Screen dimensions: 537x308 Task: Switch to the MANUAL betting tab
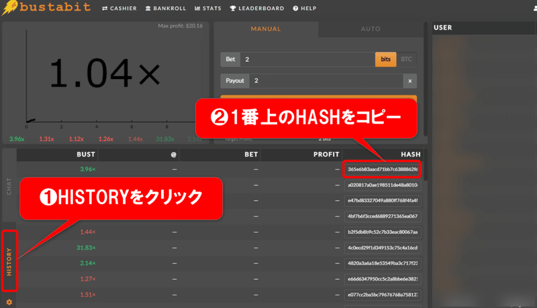click(266, 29)
